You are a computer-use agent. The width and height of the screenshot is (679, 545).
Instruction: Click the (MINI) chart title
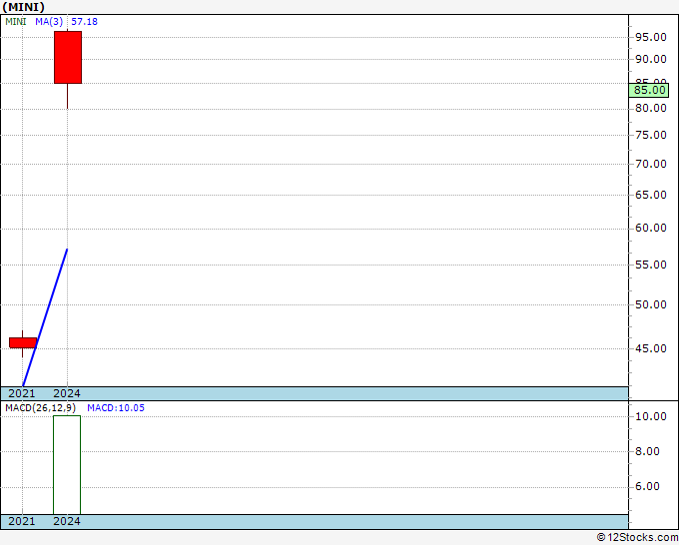coord(23,7)
